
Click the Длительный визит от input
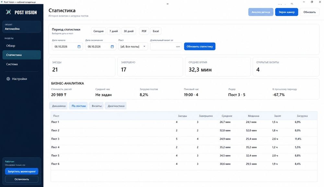(x=166, y=47)
